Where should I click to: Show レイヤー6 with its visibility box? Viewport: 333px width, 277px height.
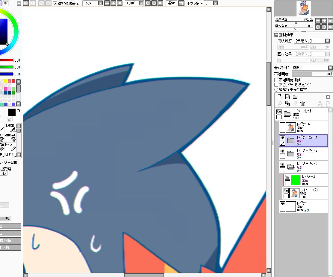(282, 125)
